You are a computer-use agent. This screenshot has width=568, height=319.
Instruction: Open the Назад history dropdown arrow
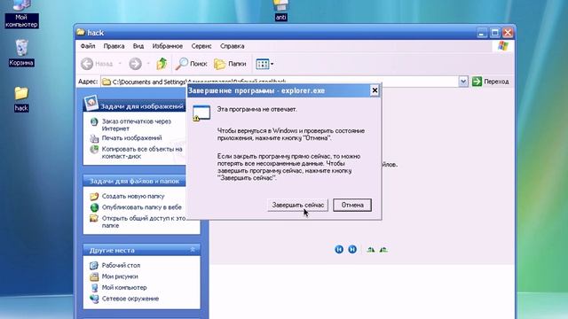click(120, 64)
